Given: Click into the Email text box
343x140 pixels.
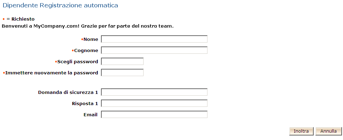Looking at the screenshot, I should pos(154,115).
